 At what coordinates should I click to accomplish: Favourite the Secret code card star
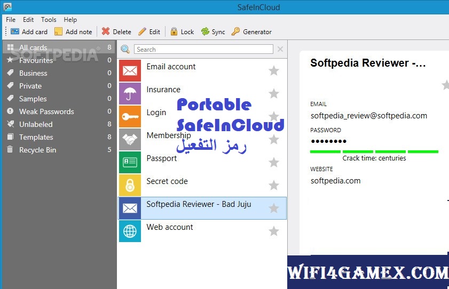point(274,185)
